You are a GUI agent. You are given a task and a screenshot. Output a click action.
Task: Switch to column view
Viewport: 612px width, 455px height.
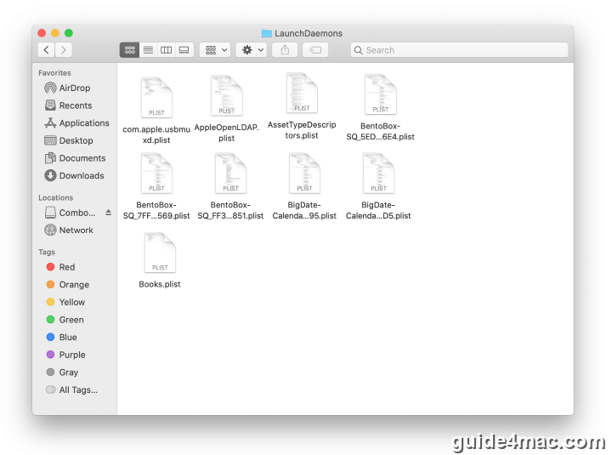point(167,50)
